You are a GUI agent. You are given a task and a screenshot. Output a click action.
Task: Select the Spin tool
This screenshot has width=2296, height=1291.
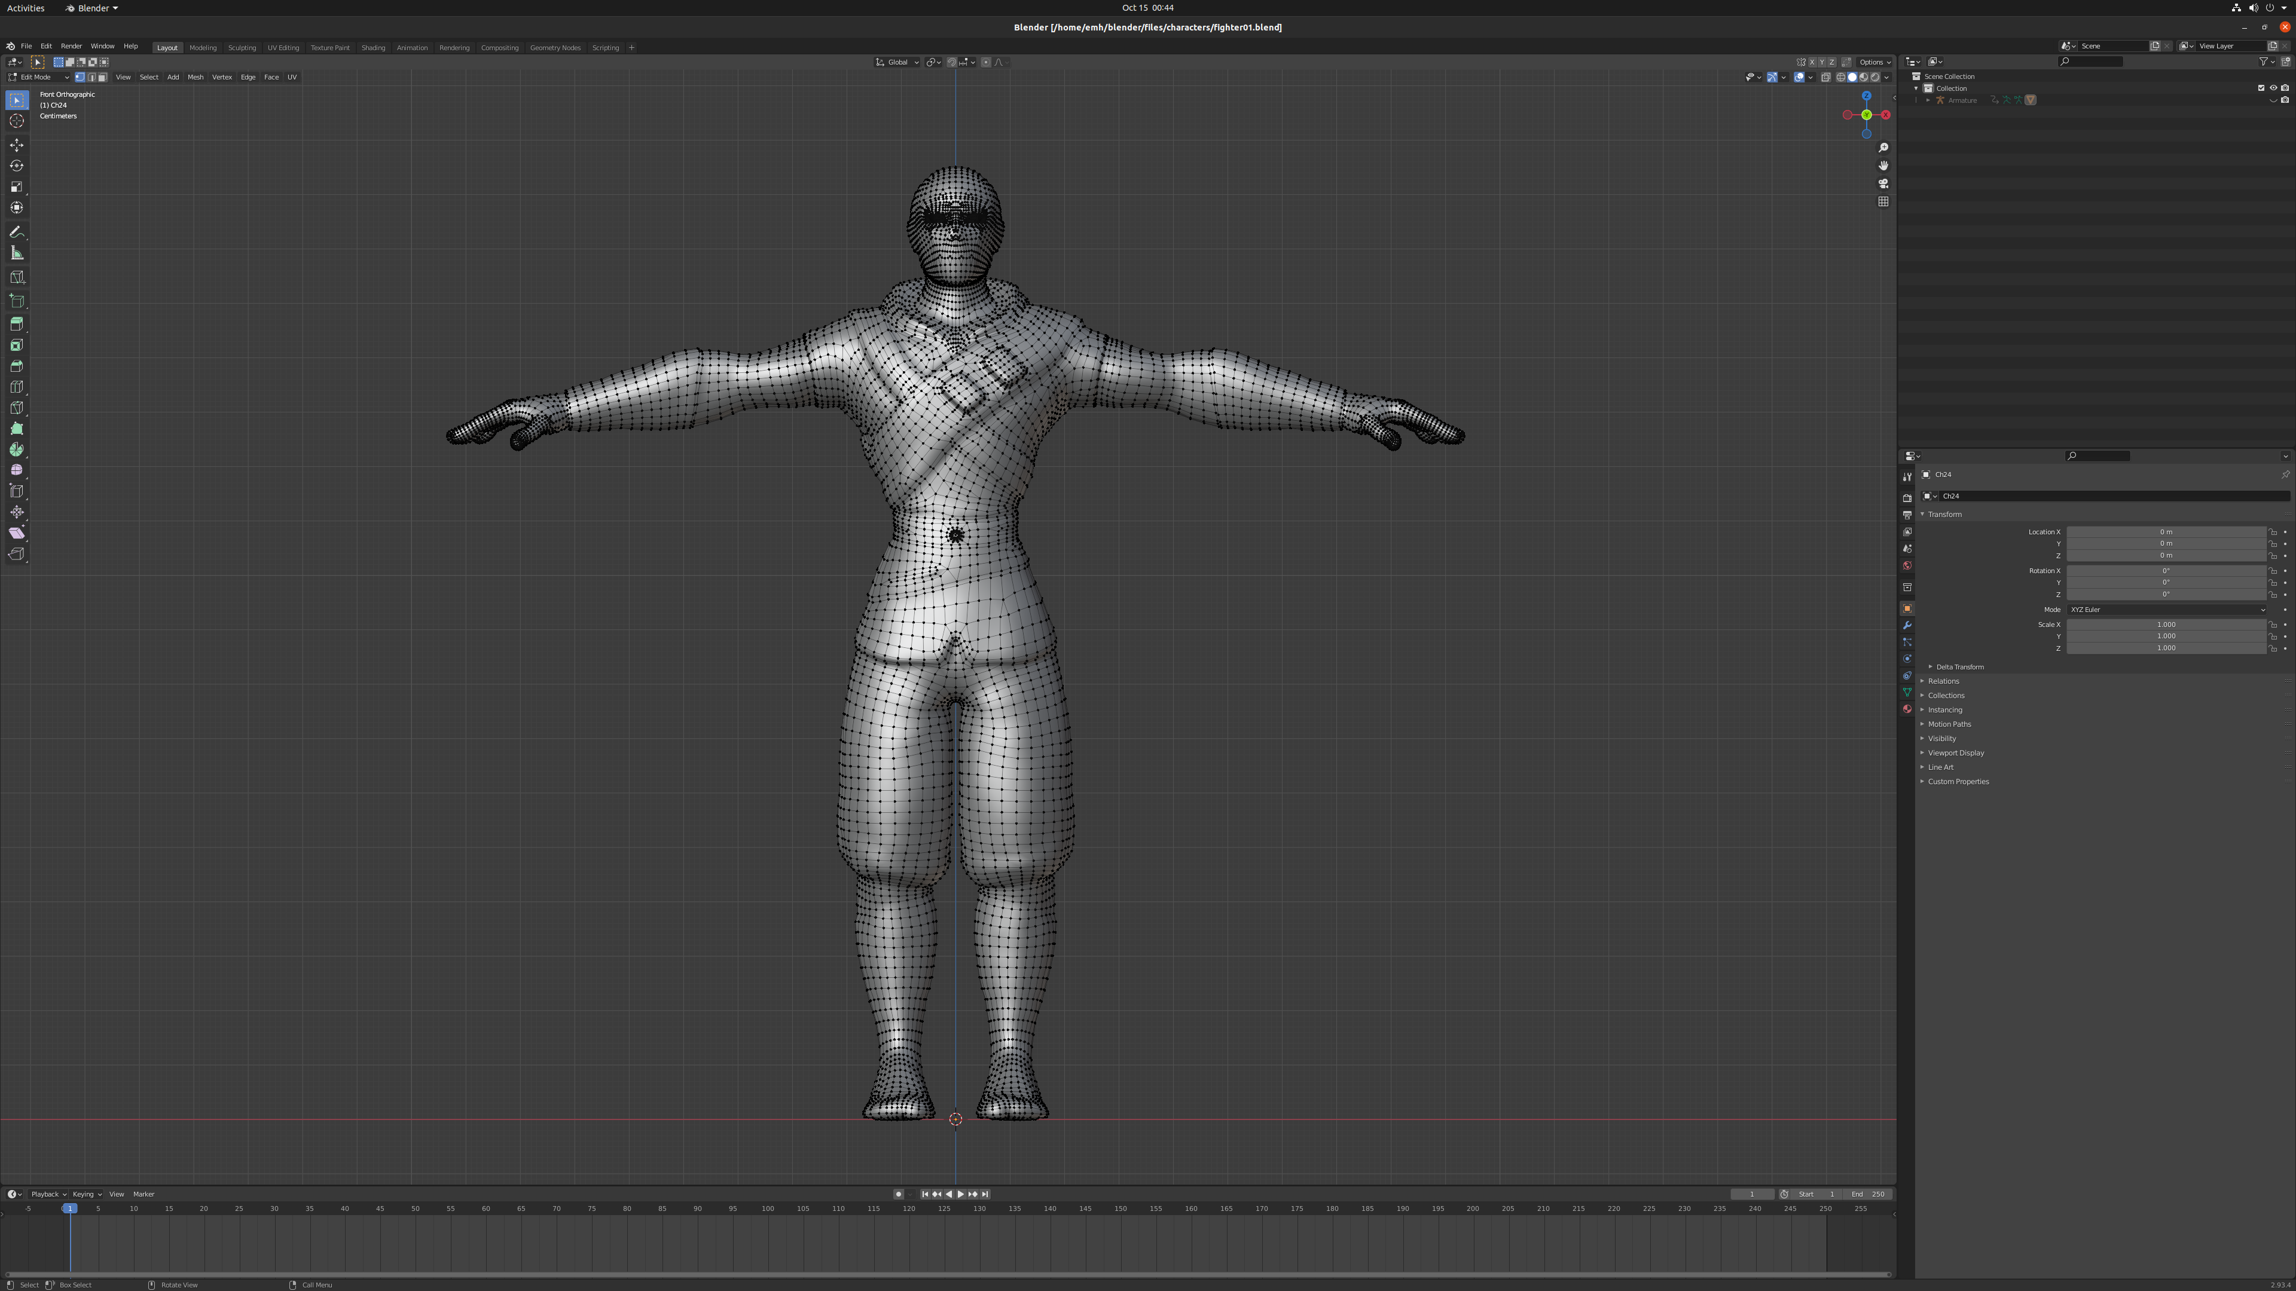[17, 450]
